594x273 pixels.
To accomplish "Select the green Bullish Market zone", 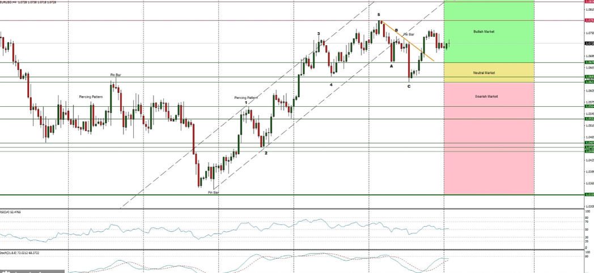I will point(489,32).
